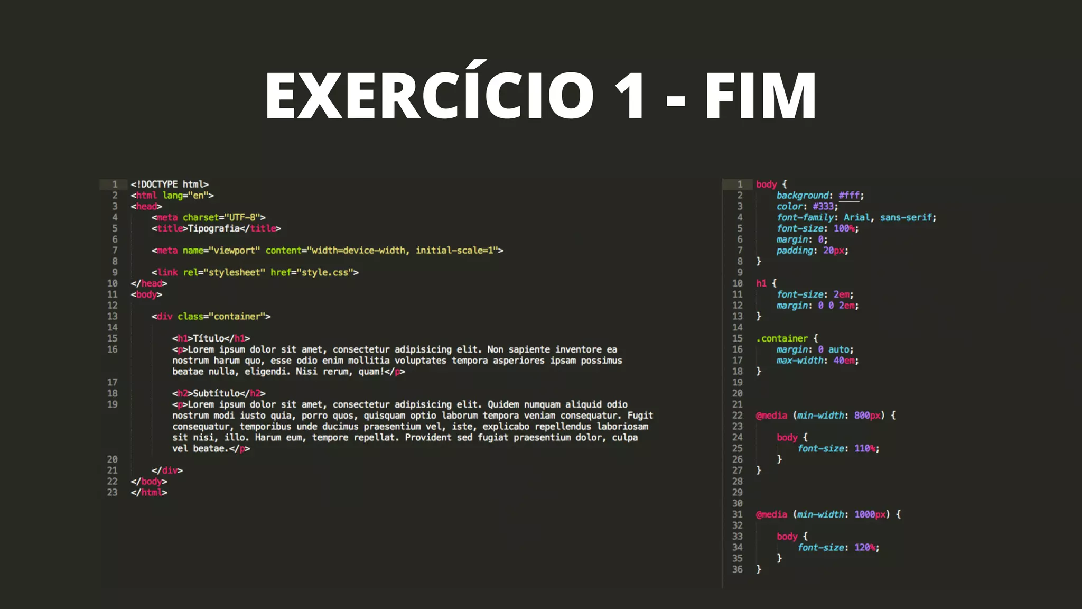Image resolution: width=1082 pixels, height=609 pixels.
Task: Click 'font-size: 2em;' in h1 rule
Action: tap(815, 294)
